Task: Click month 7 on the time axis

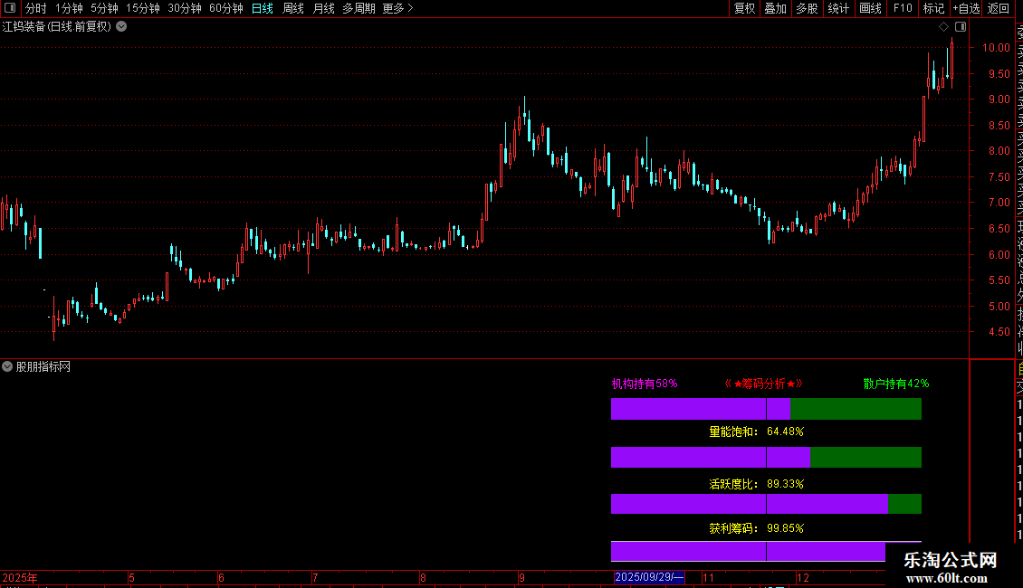Action: [x=314, y=577]
